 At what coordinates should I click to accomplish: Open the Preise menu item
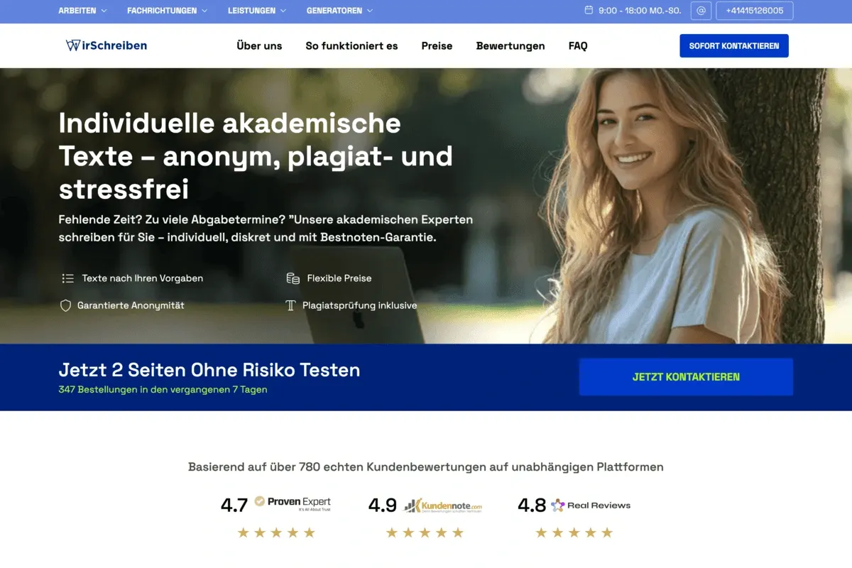pos(437,45)
